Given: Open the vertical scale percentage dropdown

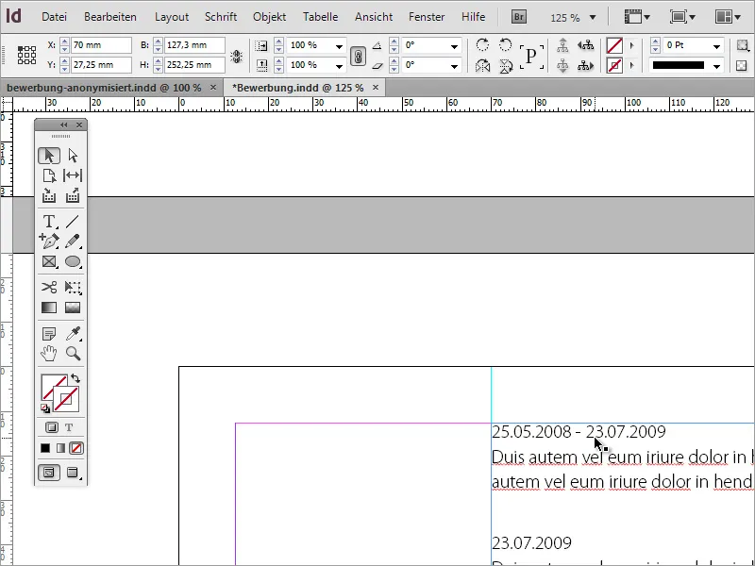Looking at the screenshot, I should pos(339,65).
